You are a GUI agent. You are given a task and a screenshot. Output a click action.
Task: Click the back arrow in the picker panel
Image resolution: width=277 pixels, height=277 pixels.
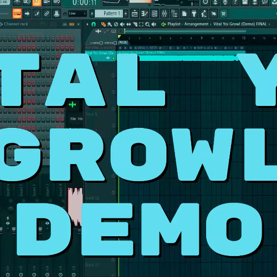coord(120,32)
